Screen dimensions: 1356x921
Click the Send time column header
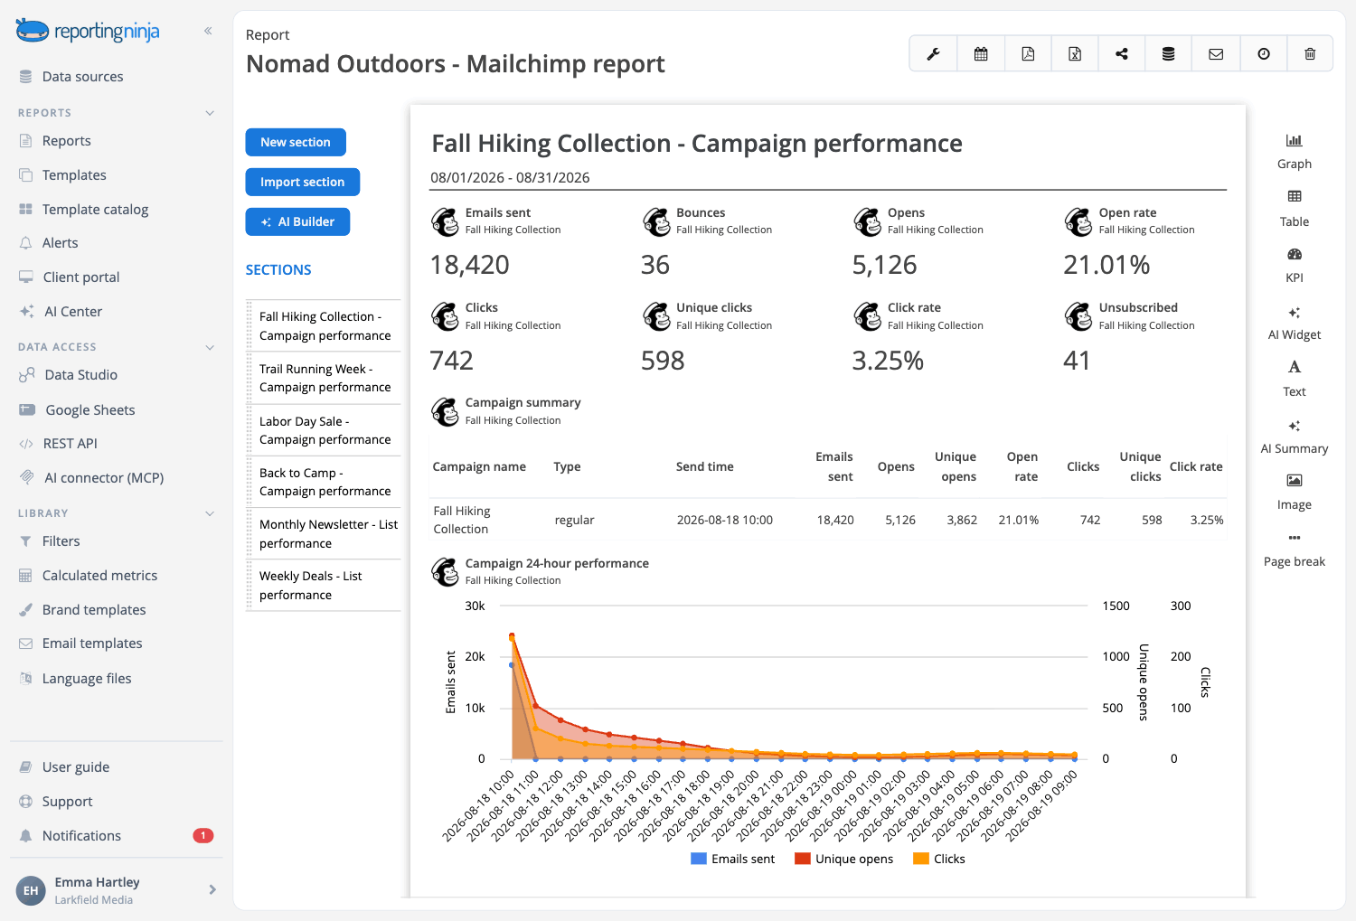(705, 467)
